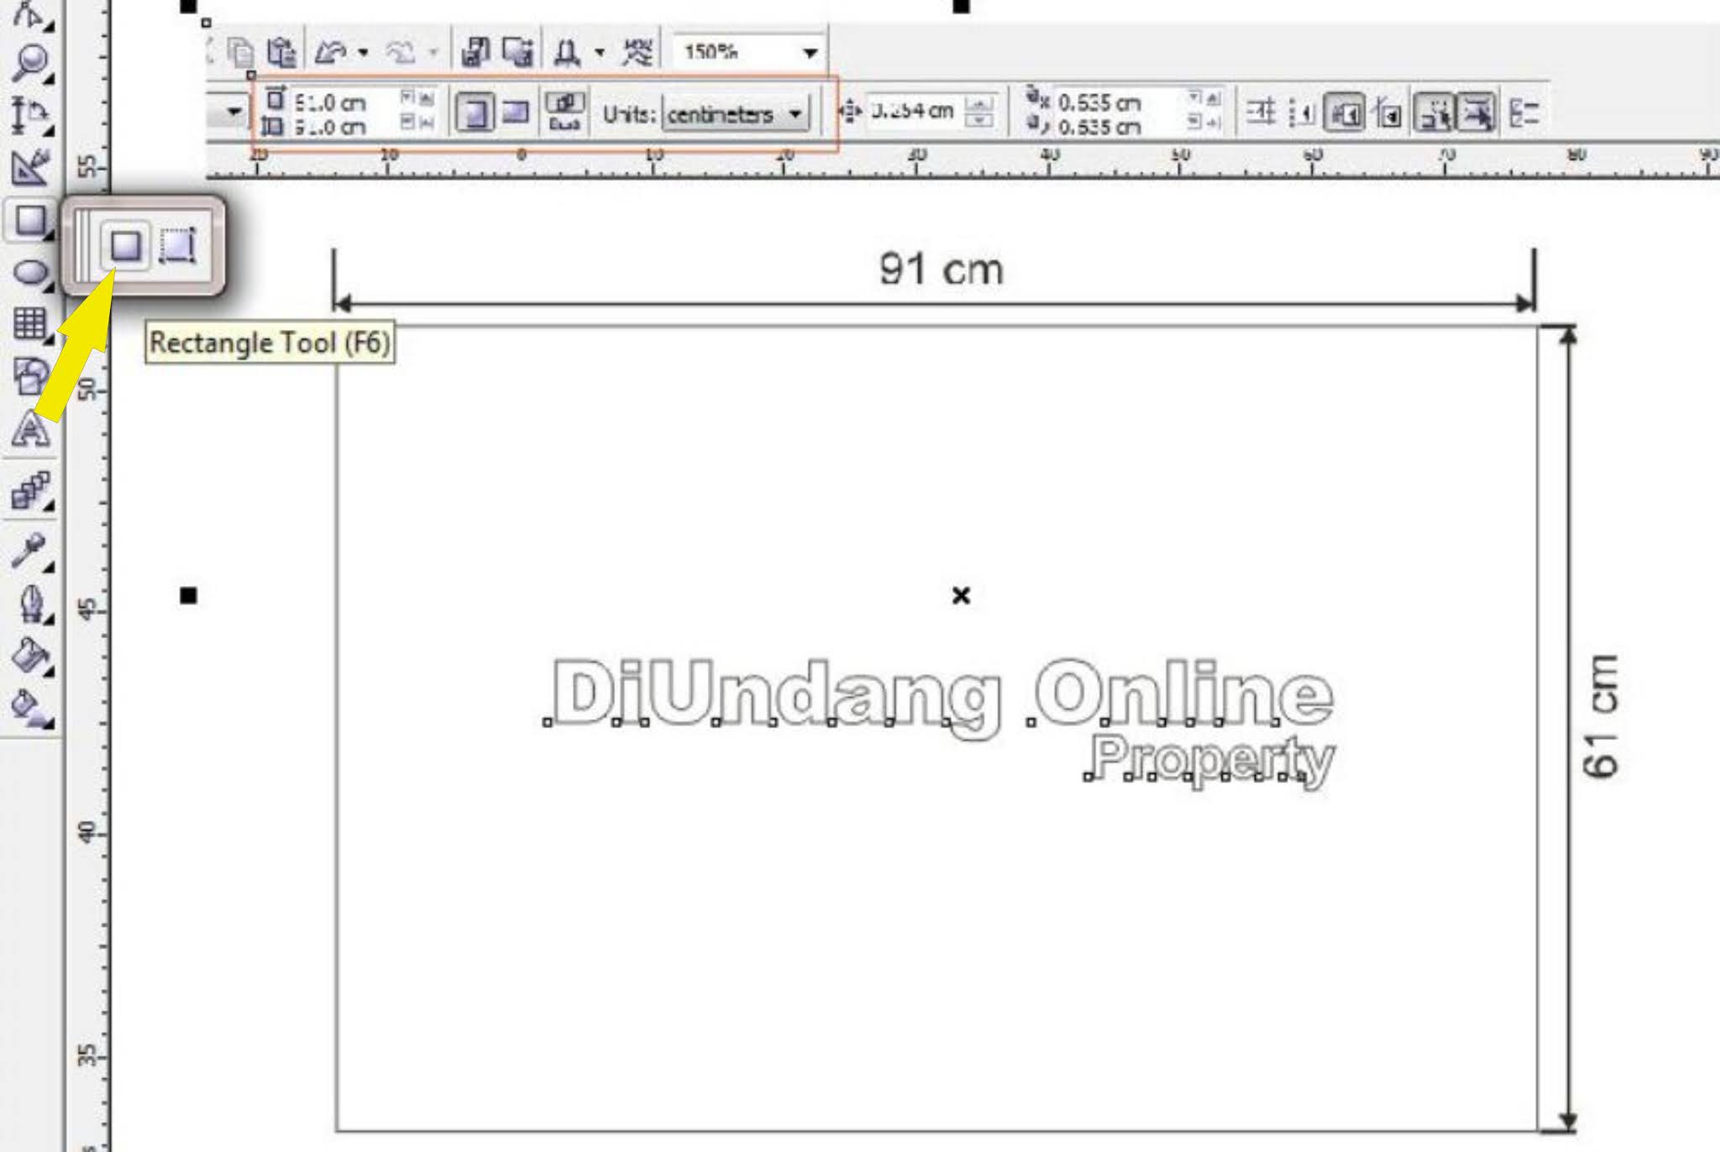Click the Paste icon

(x=281, y=53)
